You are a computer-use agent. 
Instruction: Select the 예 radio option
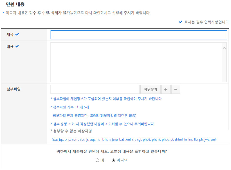pyautogui.click(x=97, y=160)
